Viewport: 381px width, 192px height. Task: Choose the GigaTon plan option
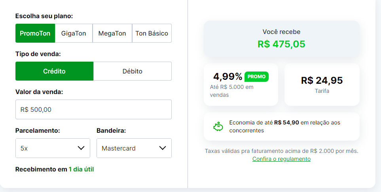[x=74, y=33]
